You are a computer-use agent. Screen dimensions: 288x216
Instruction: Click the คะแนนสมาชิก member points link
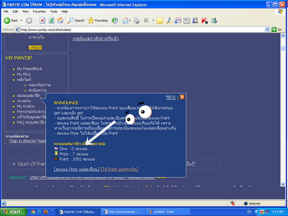click(28, 96)
